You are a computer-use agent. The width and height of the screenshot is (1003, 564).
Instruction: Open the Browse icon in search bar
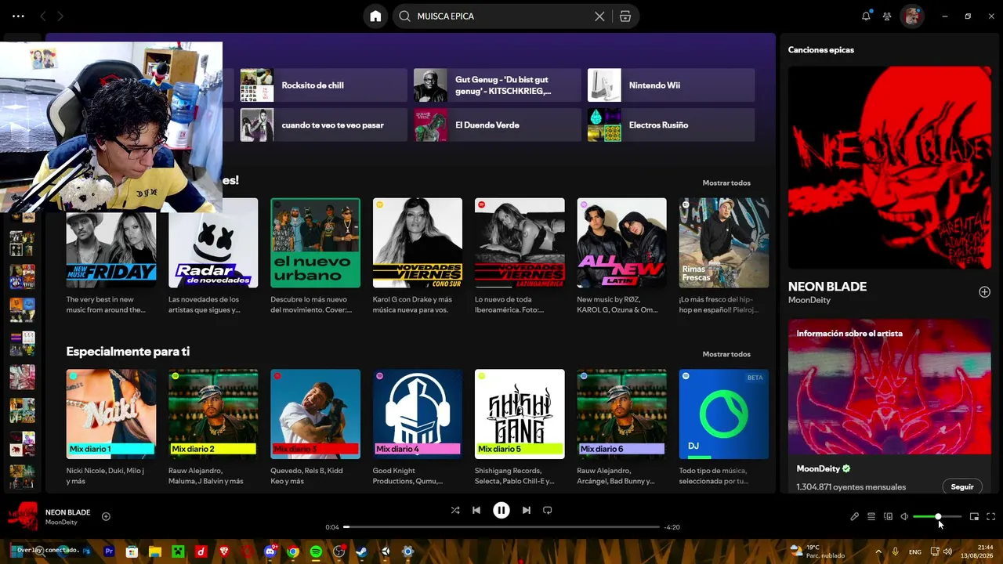point(625,16)
